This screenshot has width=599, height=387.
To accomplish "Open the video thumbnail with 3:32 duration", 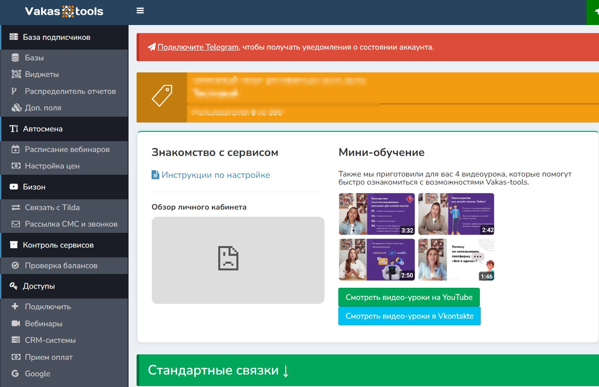I will 377,214.
